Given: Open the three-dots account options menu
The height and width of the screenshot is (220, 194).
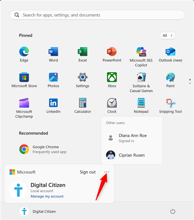Looking at the screenshot, I should tap(107, 172).
